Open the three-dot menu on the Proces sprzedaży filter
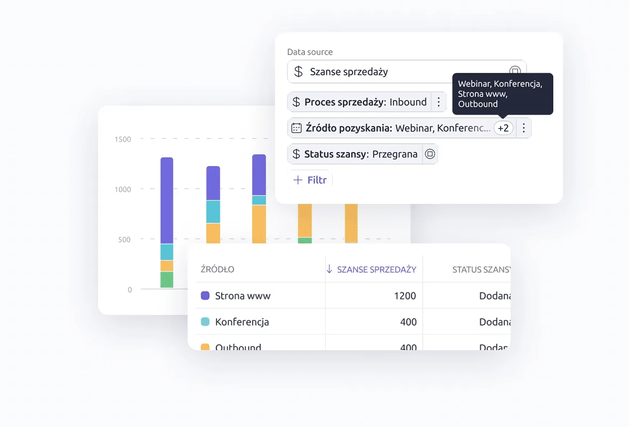Image resolution: width=629 pixels, height=427 pixels. pos(438,102)
